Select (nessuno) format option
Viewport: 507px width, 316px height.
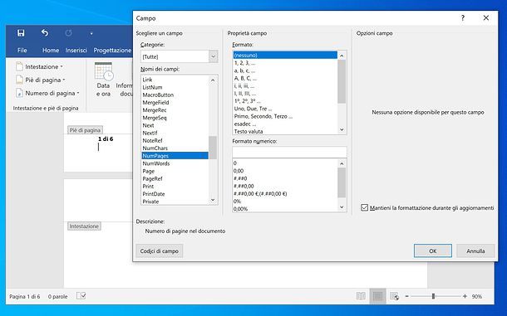[285, 56]
